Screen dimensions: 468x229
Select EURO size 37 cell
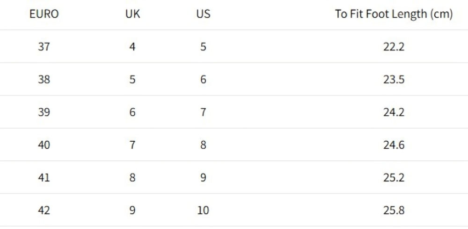(44, 47)
